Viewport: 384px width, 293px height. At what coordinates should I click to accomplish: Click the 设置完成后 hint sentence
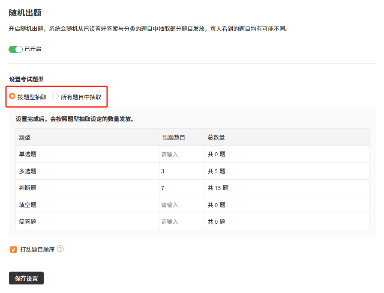point(75,119)
